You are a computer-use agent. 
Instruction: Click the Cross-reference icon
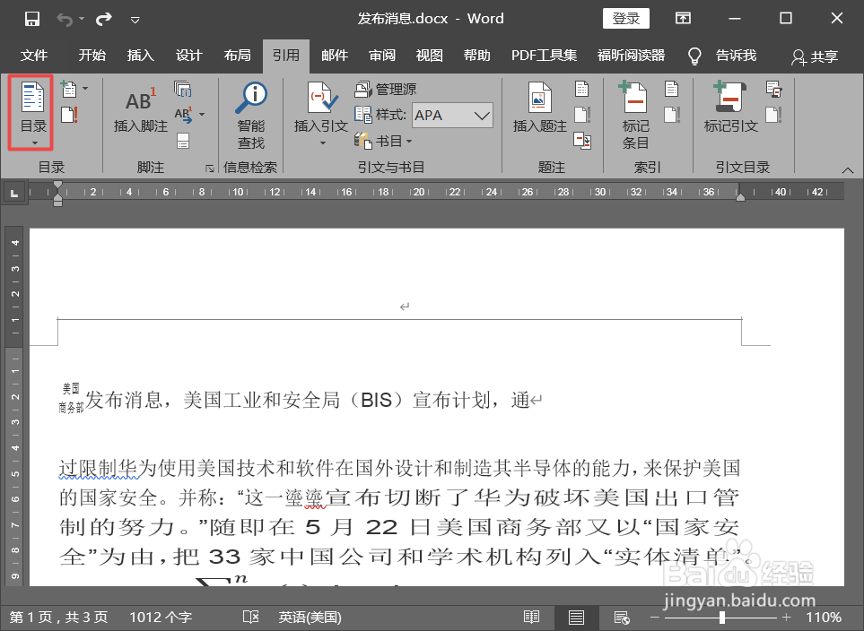coord(582,141)
